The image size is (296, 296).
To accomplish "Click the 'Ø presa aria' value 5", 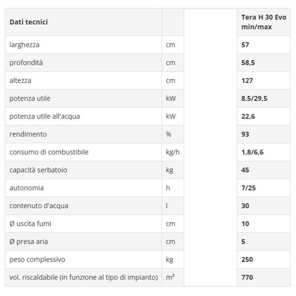I will [x=243, y=242].
